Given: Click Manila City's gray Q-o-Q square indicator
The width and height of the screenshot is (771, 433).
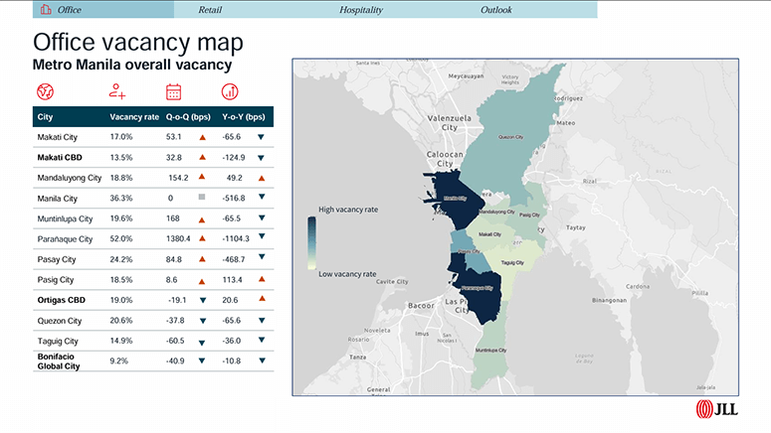Looking at the screenshot, I should pyautogui.click(x=202, y=199).
